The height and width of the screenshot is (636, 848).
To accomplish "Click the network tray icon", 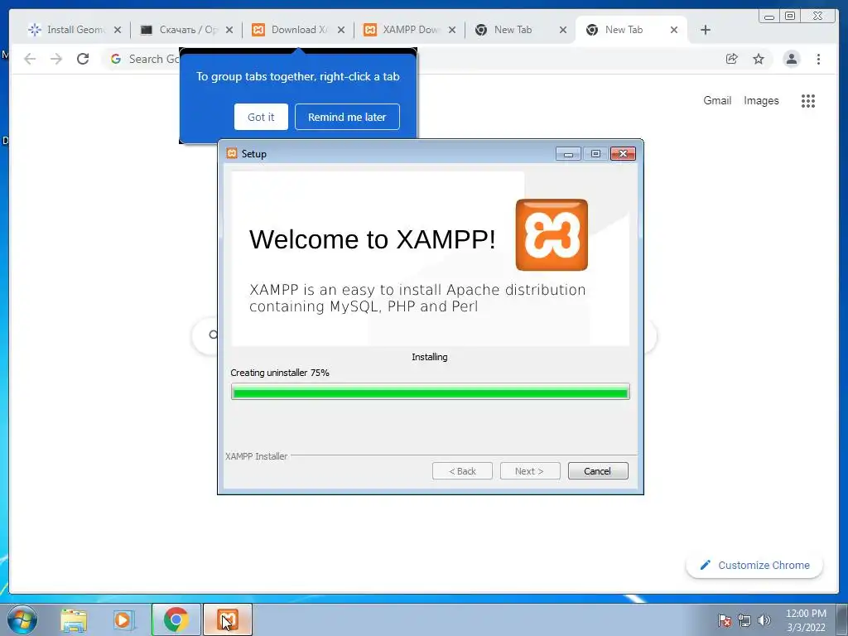I will click(x=744, y=620).
